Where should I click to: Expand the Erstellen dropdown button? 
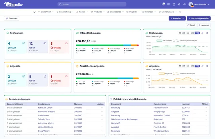(x=177, y=18)
